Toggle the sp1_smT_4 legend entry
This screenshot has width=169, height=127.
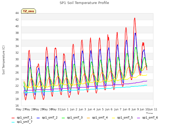pos(97,117)
